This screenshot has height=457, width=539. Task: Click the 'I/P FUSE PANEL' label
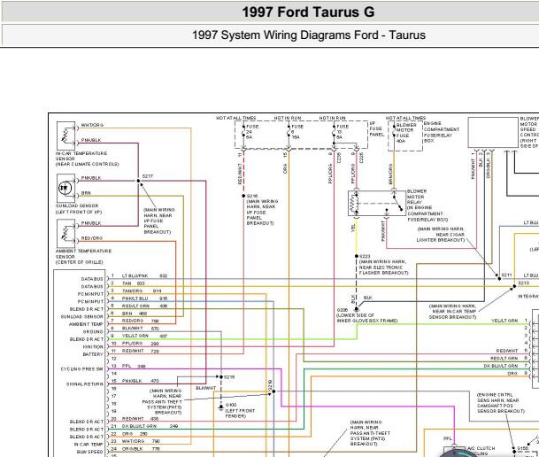[x=376, y=128]
